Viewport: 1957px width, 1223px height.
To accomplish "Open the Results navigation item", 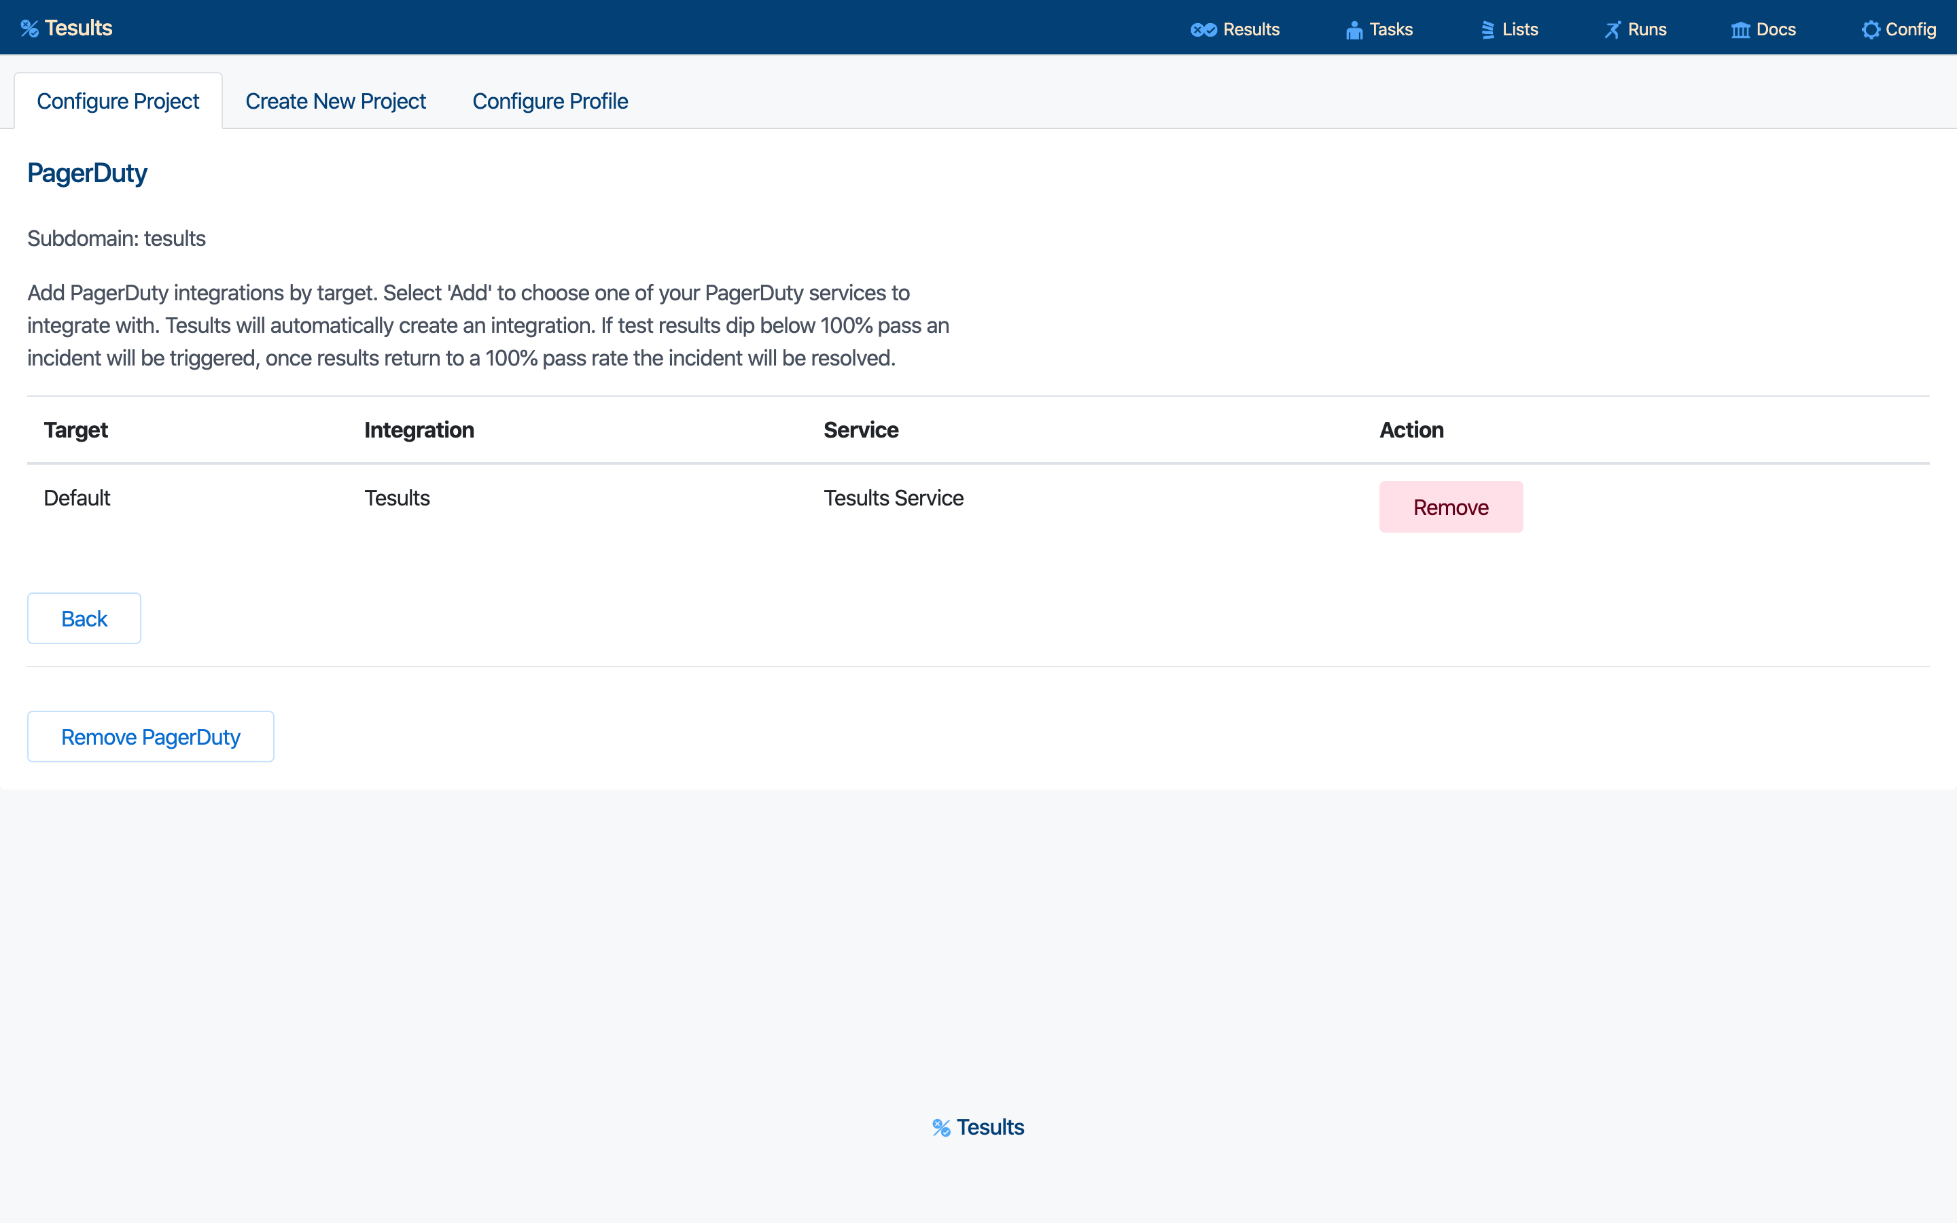I will [1235, 30].
